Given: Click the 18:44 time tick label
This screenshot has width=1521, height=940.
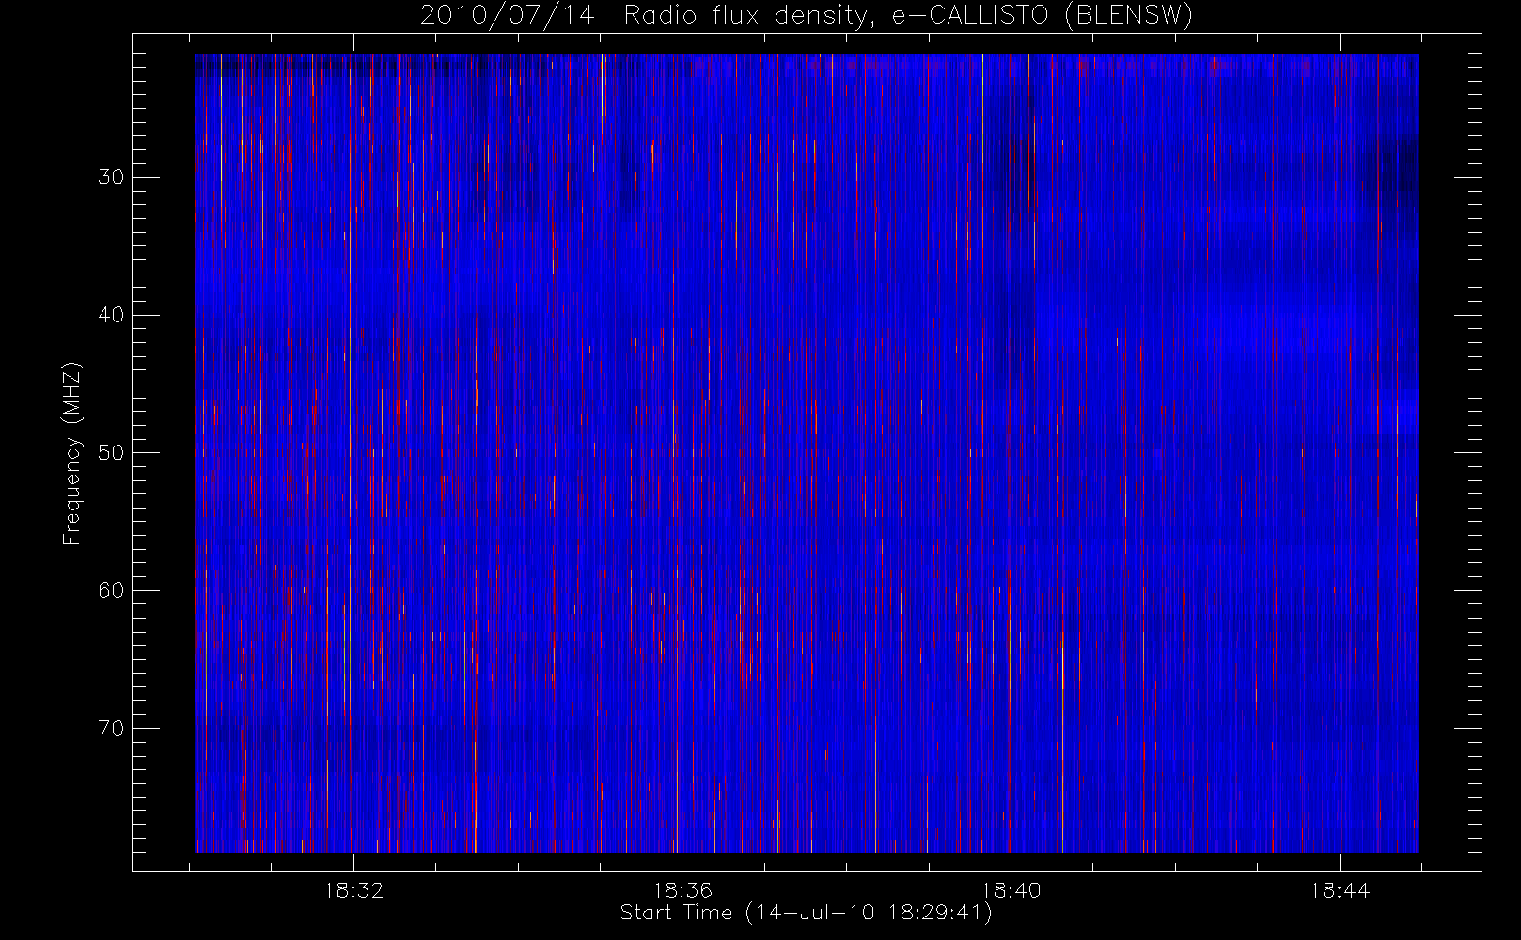Looking at the screenshot, I should pyautogui.click(x=1340, y=890).
